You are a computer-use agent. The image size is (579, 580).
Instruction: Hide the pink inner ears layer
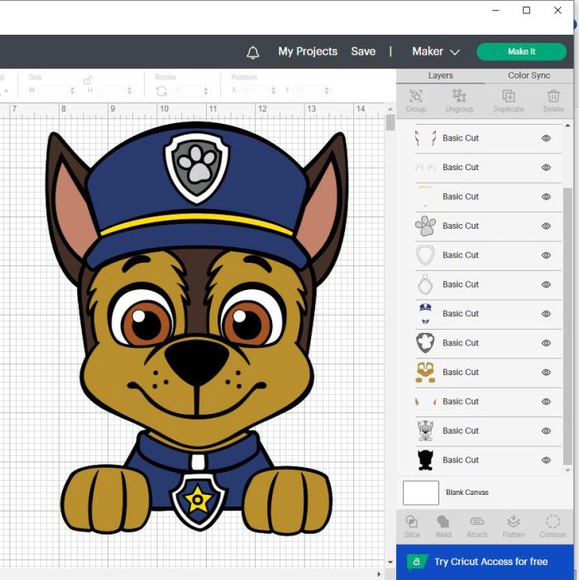tap(546, 402)
